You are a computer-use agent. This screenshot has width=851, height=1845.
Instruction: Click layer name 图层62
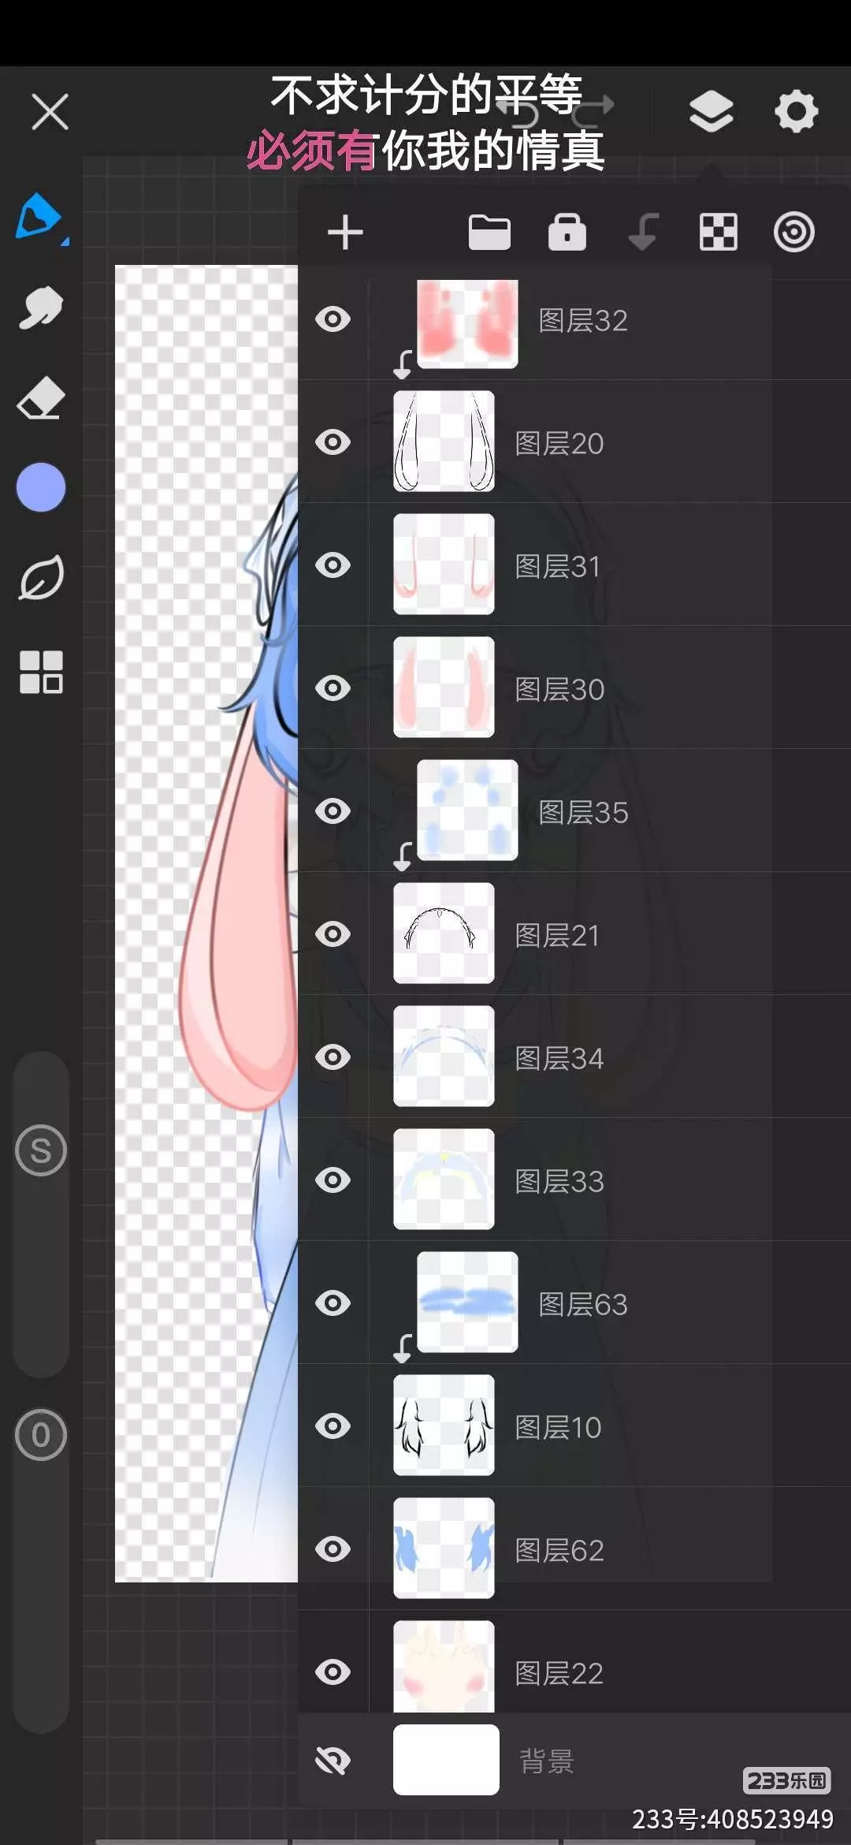(x=559, y=1551)
